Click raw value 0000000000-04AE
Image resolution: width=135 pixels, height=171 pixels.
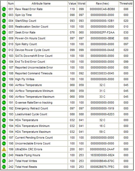tap(102, 50)
